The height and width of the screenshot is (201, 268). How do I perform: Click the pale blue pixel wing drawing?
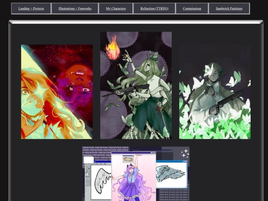click(x=171, y=173)
